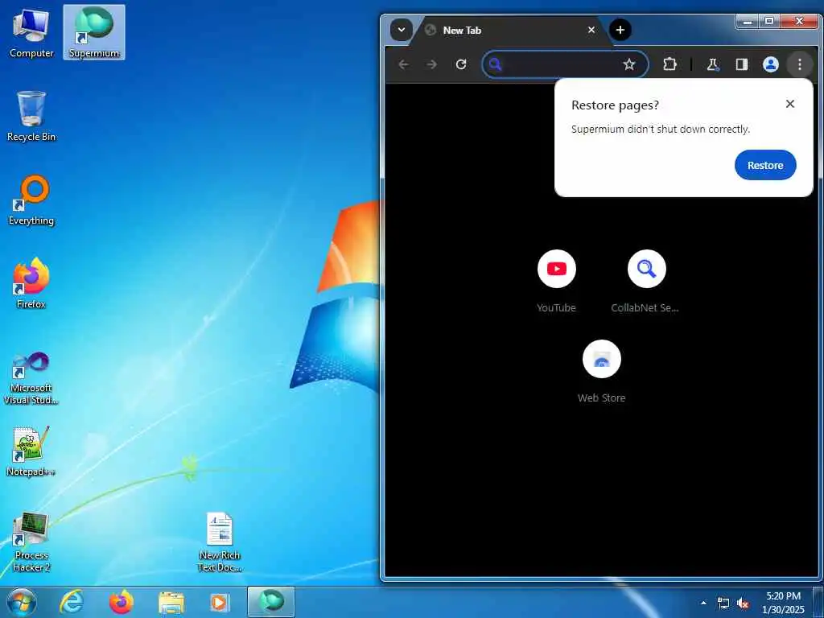Minimize the Supermium window
The width and height of the screenshot is (824, 618).
748,22
